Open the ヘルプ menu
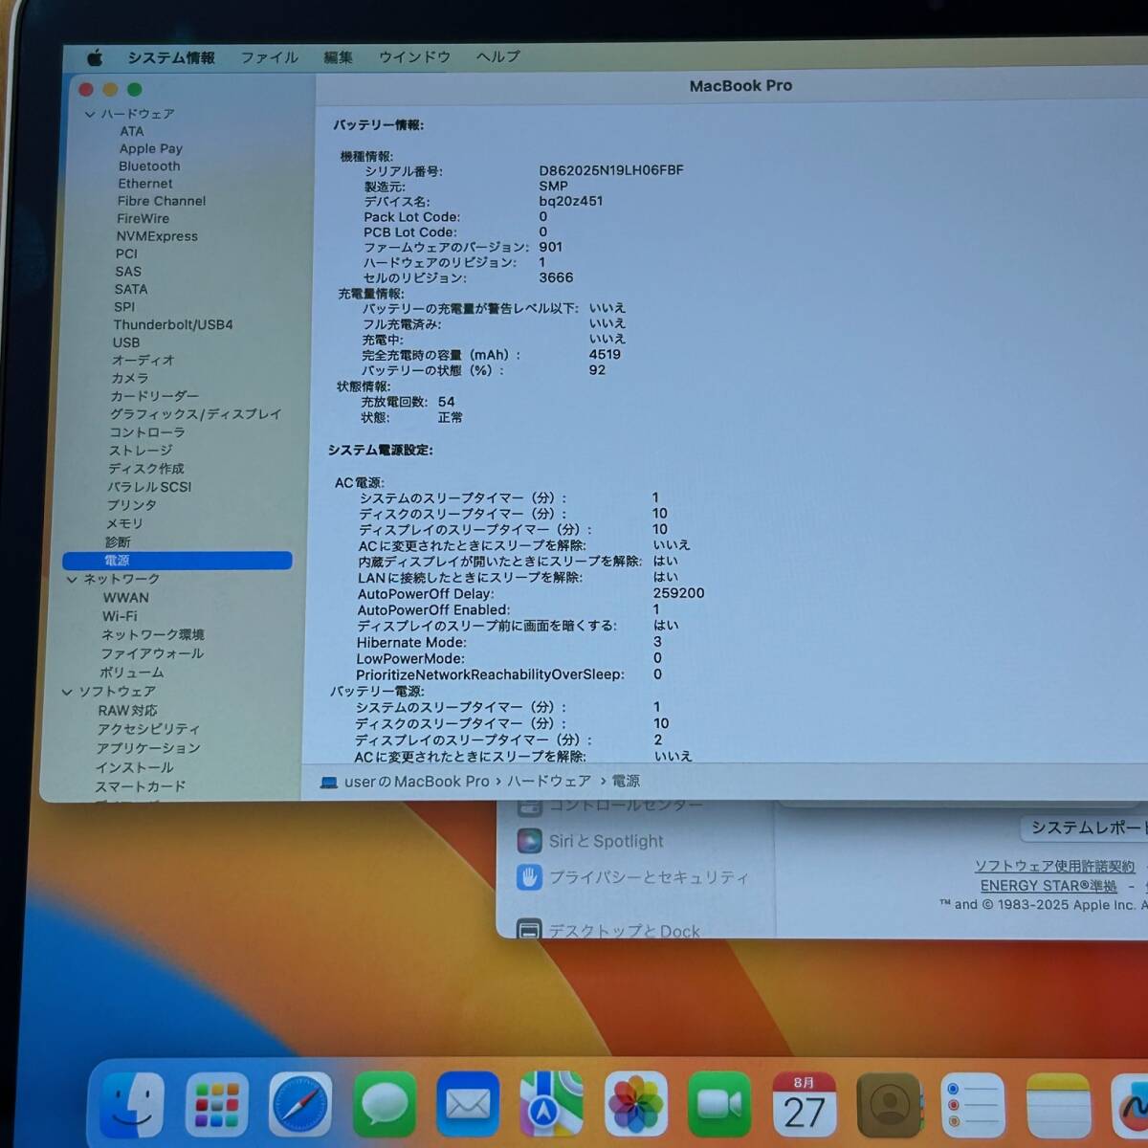The height and width of the screenshot is (1148, 1148). click(498, 56)
